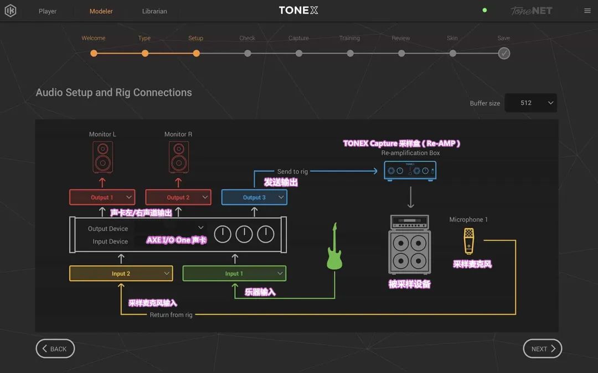Click the "Send to rig" label
598x373 pixels.
(x=292, y=172)
